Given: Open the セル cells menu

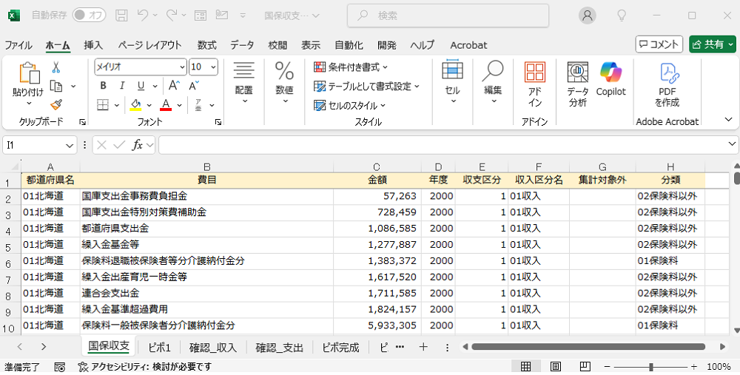Looking at the screenshot, I should 453,83.
